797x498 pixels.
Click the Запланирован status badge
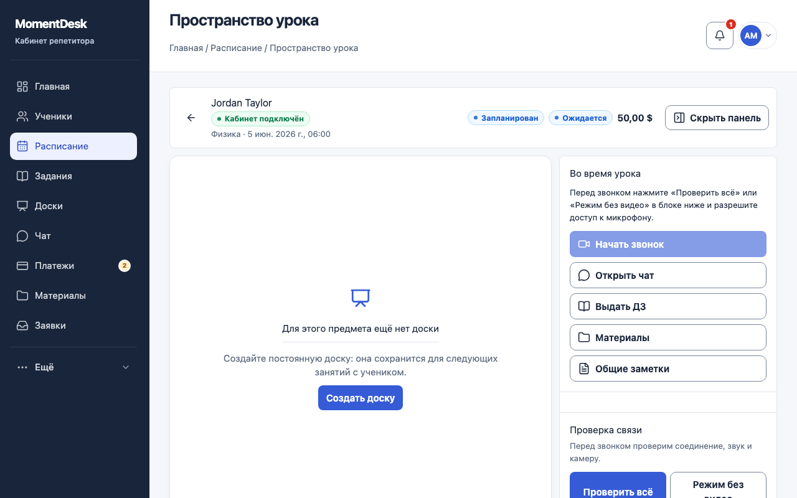[506, 118]
